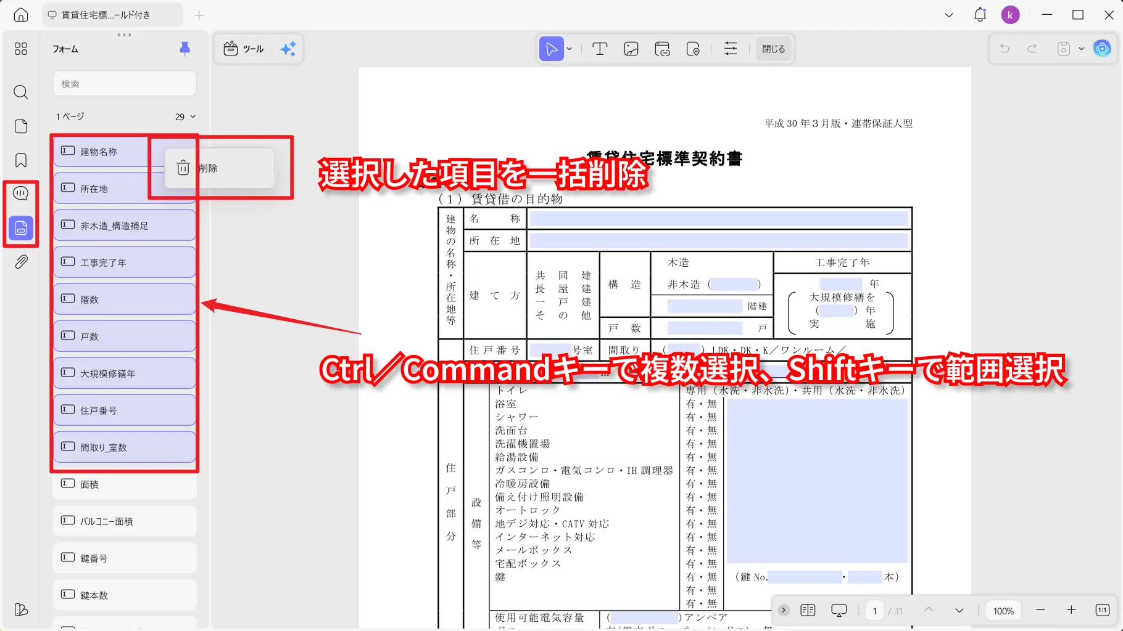Select the pointer selection tool
Viewport: 1123px width, 631px height.
click(552, 49)
